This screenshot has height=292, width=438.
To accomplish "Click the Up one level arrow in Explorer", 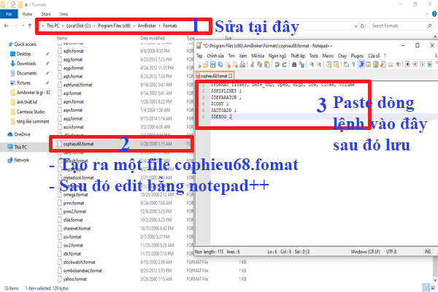I will tap(30, 26).
